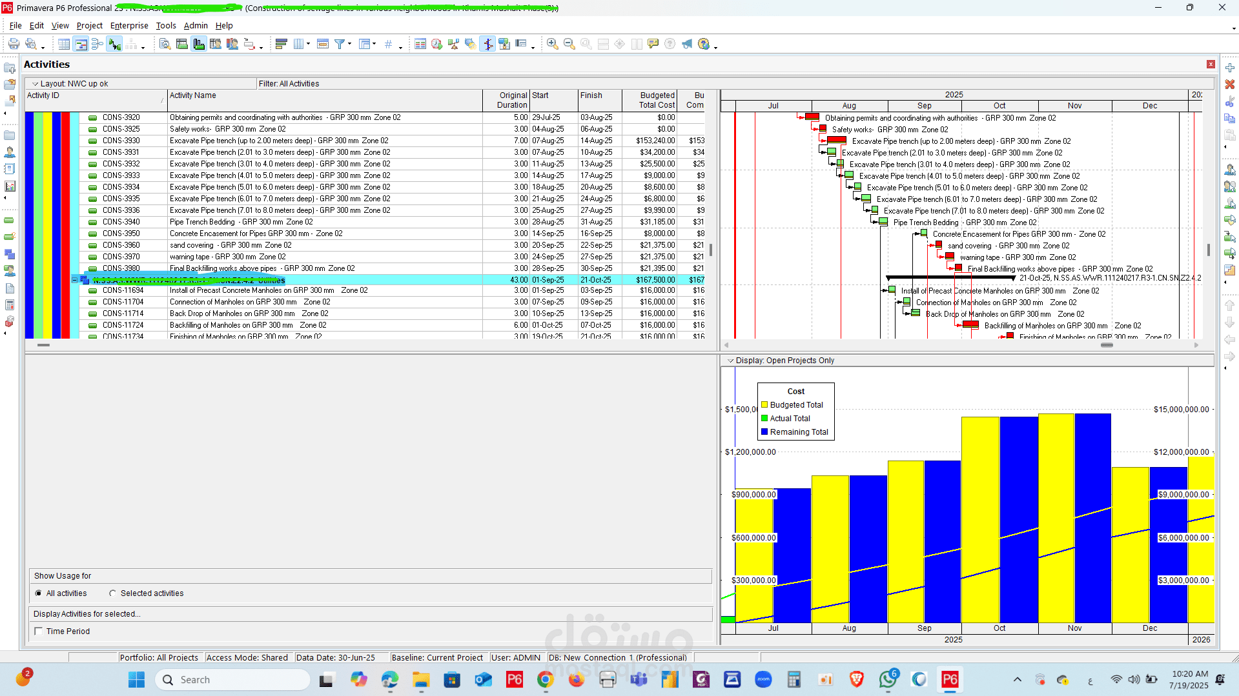Open dropdown arrow next to Columns icon
The height and width of the screenshot is (696, 1239).
click(x=308, y=44)
